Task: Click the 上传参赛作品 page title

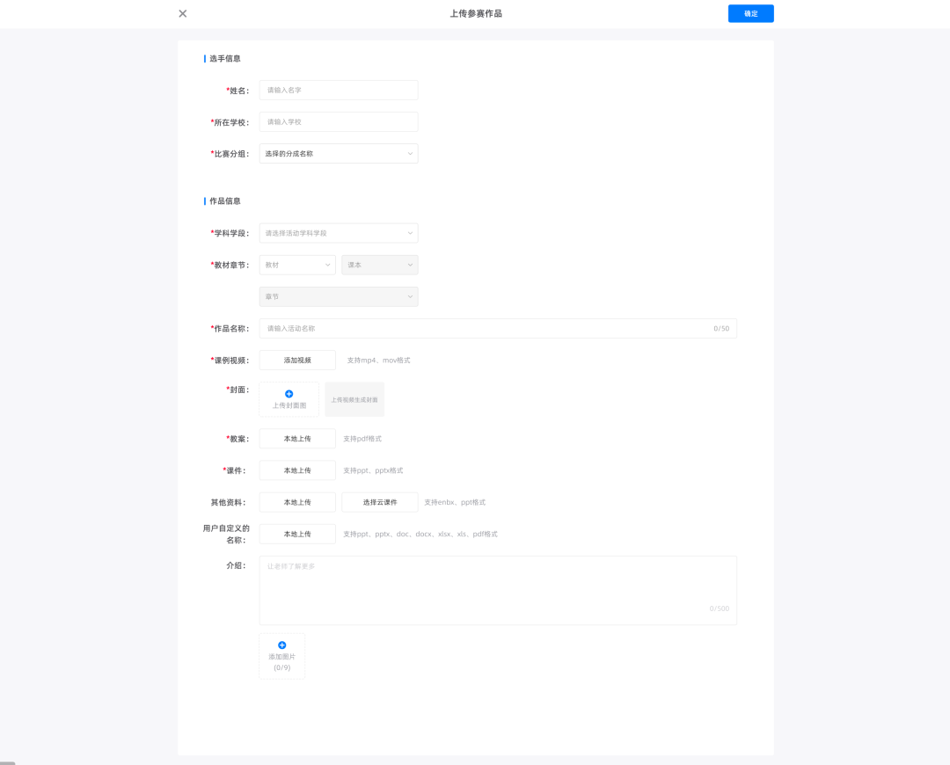Action: pos(476,13)
